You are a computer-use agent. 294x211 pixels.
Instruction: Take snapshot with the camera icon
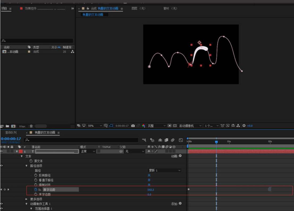133,126
